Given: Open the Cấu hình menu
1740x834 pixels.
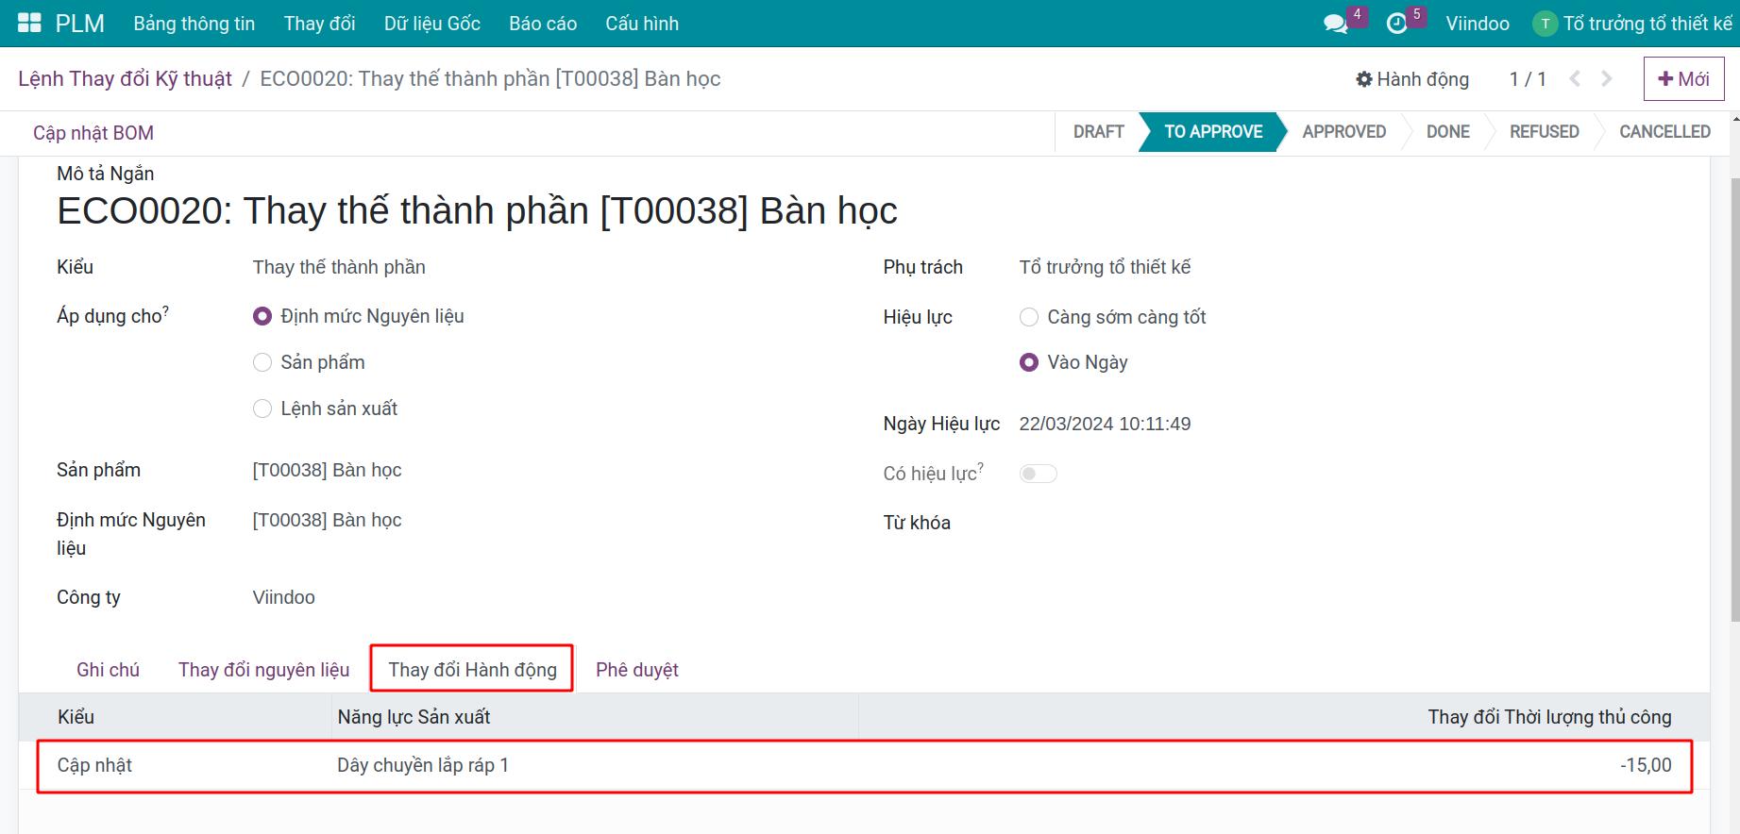Looking at the screenshot, I should tap(642, 24).
